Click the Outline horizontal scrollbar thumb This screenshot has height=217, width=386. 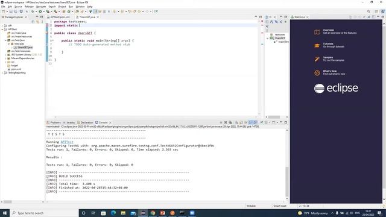tap(274, 117)
